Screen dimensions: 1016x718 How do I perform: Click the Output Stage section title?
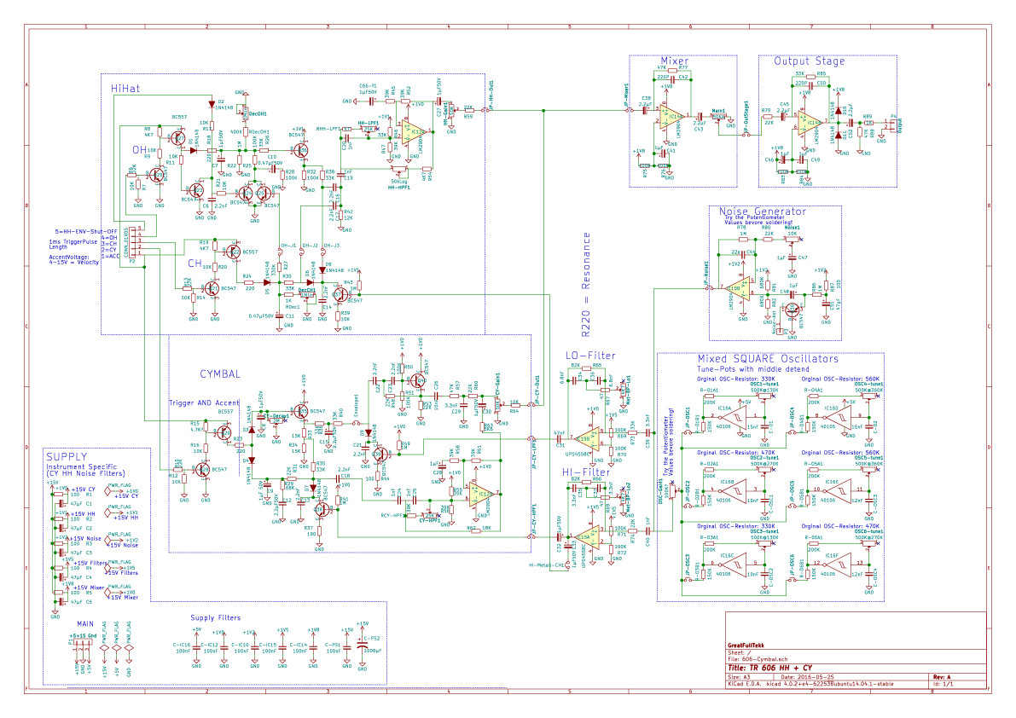point(809,61)
